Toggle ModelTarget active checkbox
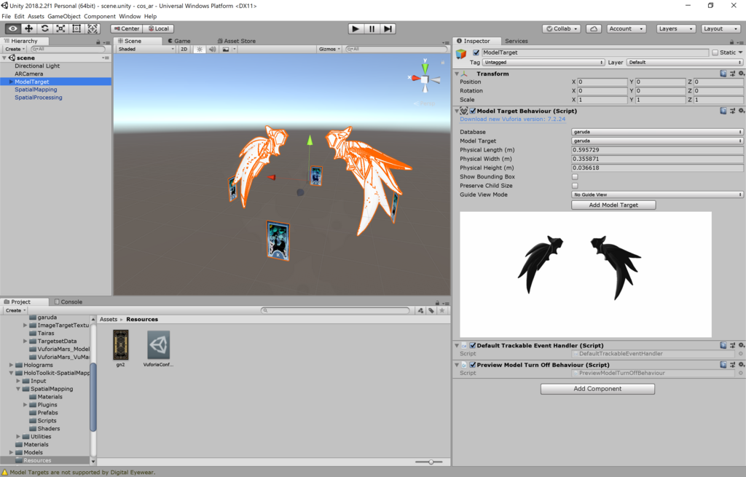This screenshot has width=746, height=477. click(x=476, y=52)
